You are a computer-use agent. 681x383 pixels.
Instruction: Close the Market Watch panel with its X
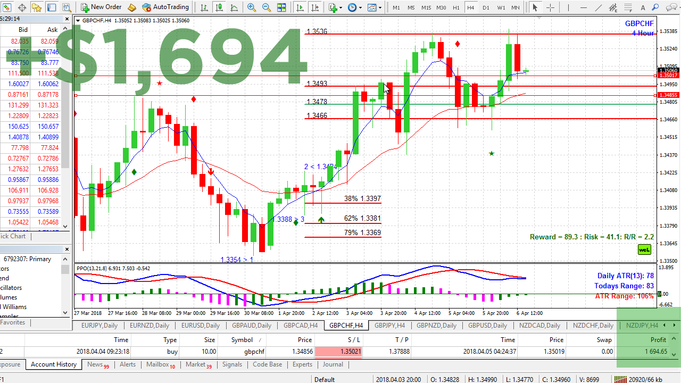point(68,19)
